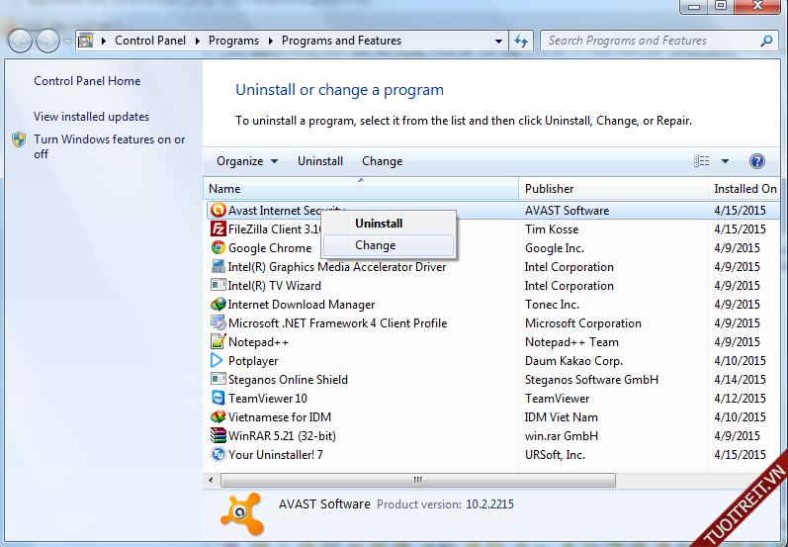Expand the Programs breadcrumb arrow in address bar
788x547 pixels.
270,42
